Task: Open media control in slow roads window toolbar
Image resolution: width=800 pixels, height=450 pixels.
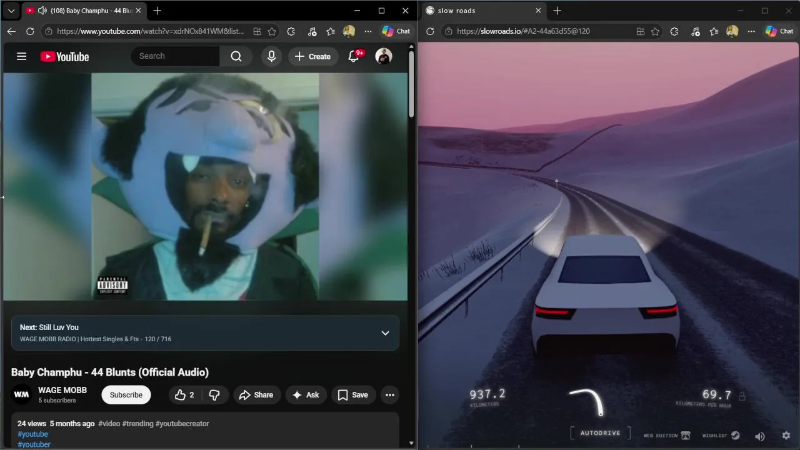Action: click(x=695, y=31)
